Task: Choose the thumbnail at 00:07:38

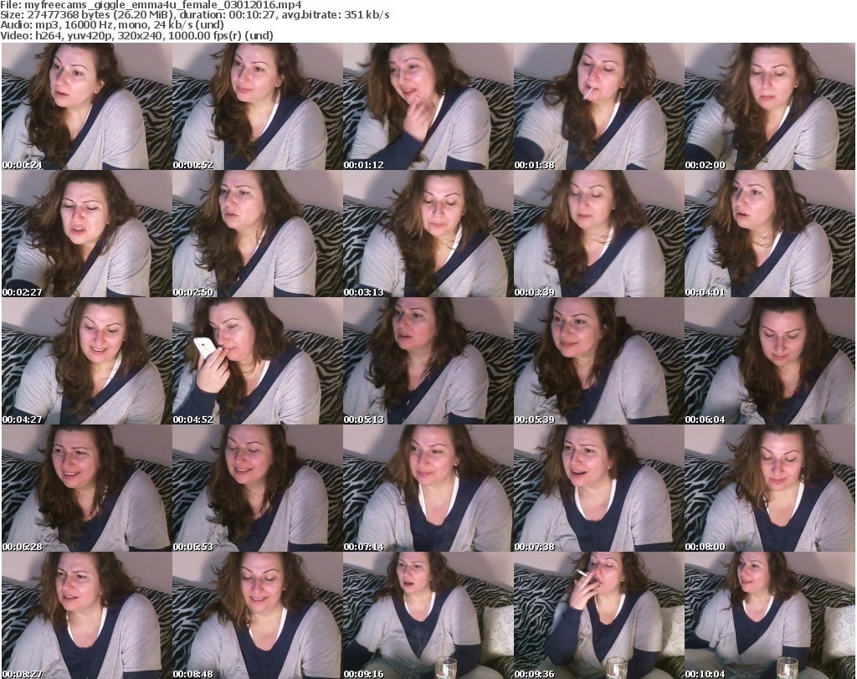Action: coord(598,488)
